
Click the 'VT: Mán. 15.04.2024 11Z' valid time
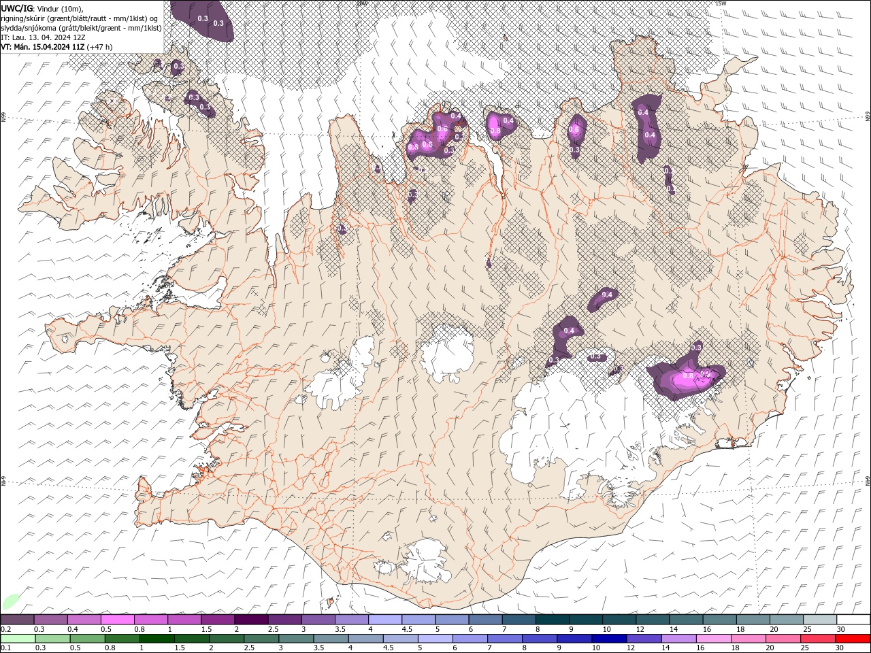43,47
